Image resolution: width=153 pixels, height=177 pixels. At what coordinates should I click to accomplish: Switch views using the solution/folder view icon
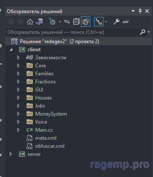point(39,22)
